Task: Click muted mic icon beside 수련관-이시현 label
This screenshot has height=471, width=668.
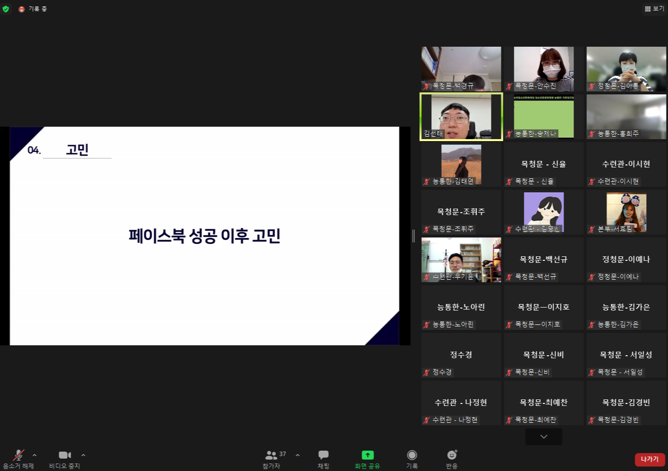Action: pos(592,181)
